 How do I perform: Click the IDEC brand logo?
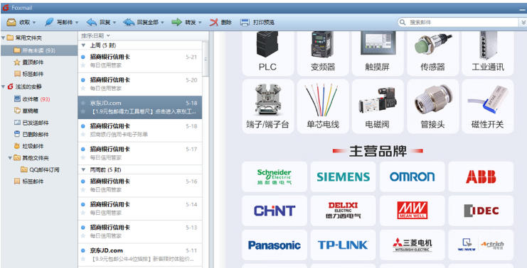point(481,211)
